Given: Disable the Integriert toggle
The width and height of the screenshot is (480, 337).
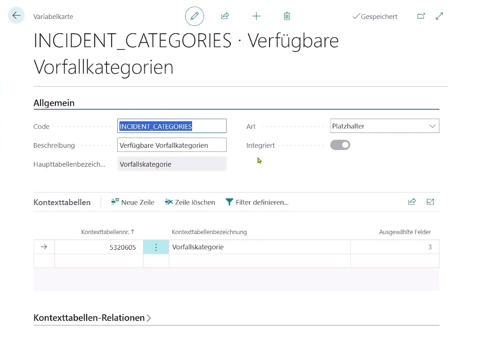Looking at the screenshot, I should 340,144.
